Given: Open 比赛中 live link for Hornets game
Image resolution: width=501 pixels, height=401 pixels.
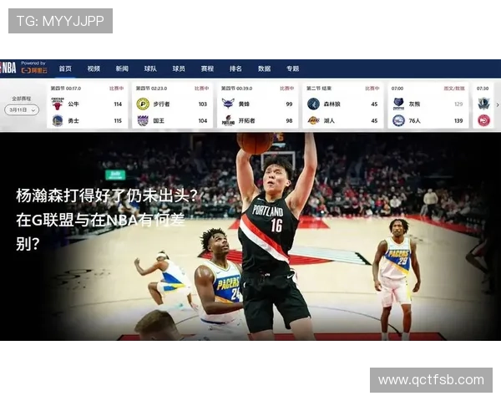Looking at the screenshot, I should tap(287, 89).
